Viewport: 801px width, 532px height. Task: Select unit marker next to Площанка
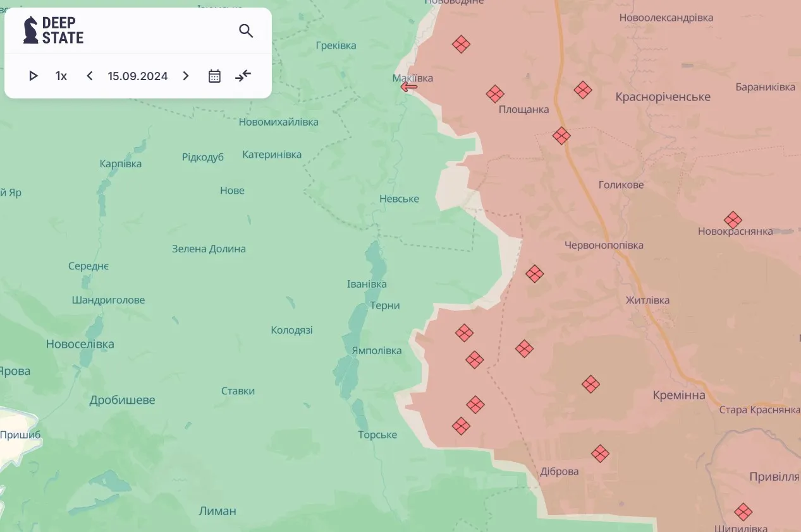[x=495, y=94]
